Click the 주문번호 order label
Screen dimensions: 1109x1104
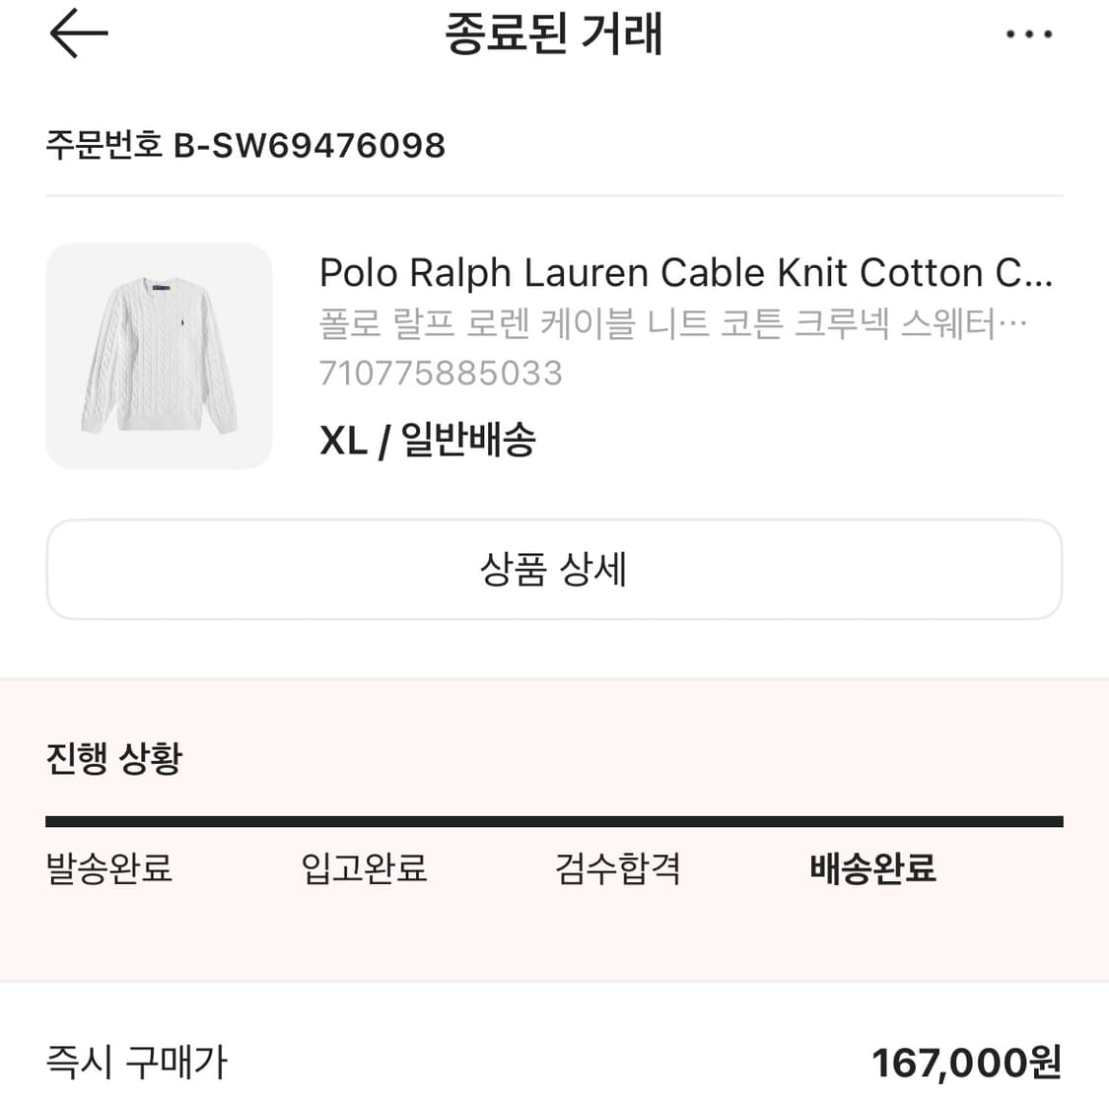(x=102, y=145)
